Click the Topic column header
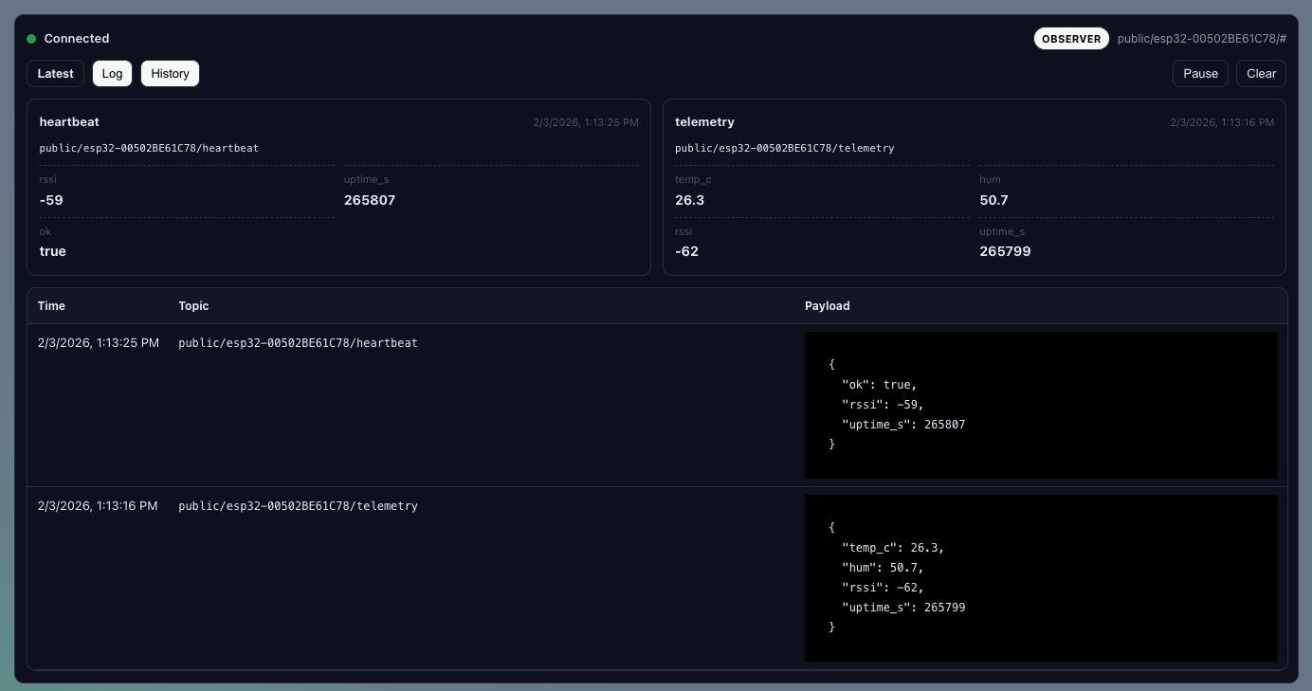1312x691 pixels. tap(193, 306)
